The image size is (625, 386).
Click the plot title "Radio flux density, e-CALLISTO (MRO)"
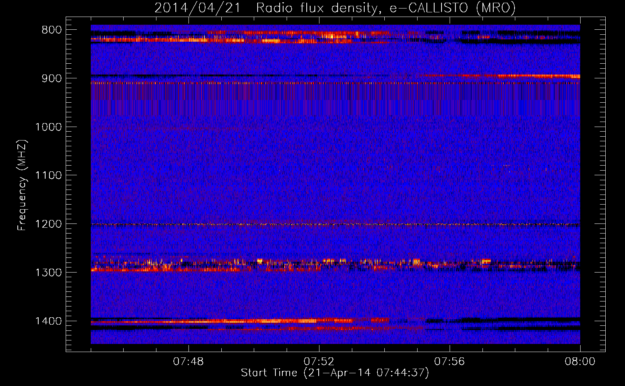pos(386,8)
